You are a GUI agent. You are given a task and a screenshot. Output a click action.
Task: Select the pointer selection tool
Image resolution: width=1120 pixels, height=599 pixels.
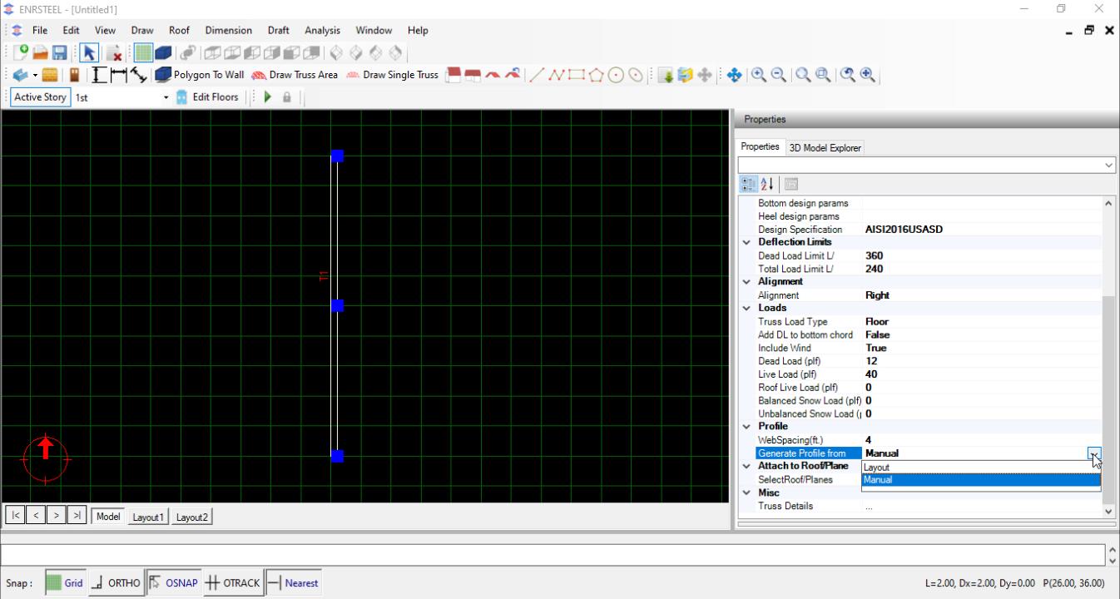[x=88, y=53]
